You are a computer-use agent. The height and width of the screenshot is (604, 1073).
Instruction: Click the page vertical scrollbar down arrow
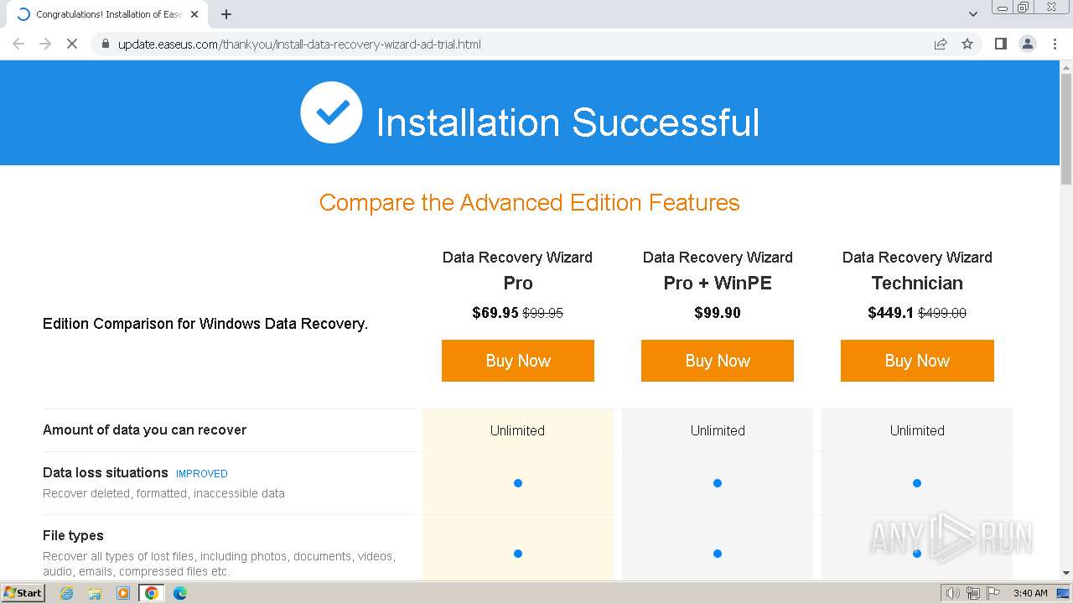coord(1066,573)
